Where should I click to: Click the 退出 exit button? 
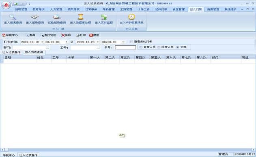[x=94, y=35]
